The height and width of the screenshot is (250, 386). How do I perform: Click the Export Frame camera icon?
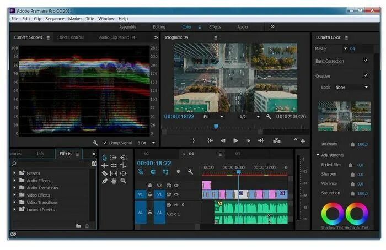[277, 140]
